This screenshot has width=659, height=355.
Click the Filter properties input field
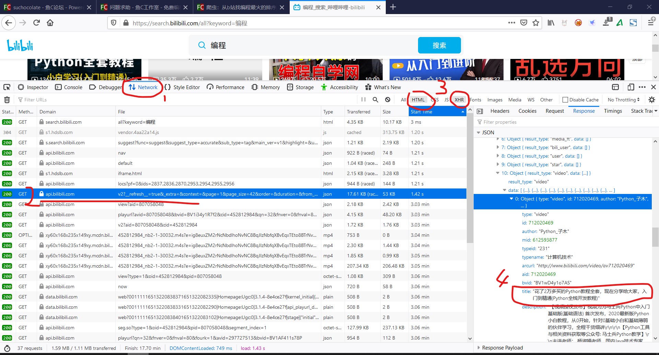(x=566, y=122)
